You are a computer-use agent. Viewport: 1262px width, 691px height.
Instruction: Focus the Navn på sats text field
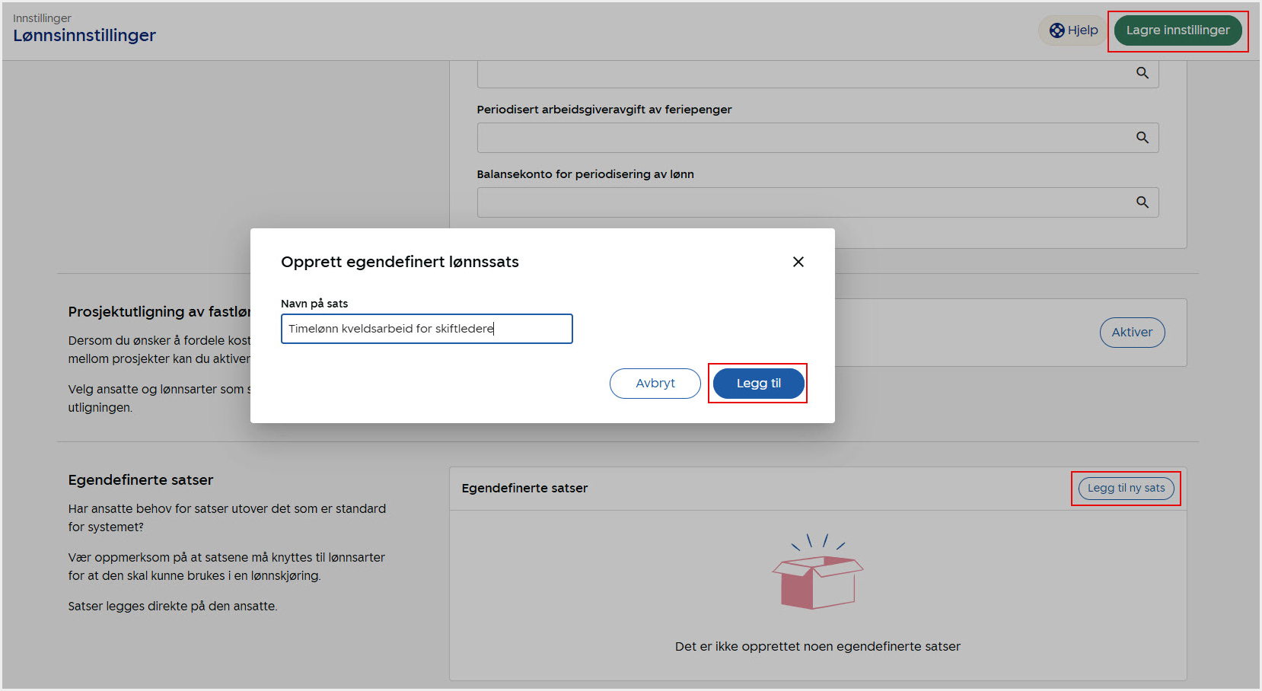426,329
